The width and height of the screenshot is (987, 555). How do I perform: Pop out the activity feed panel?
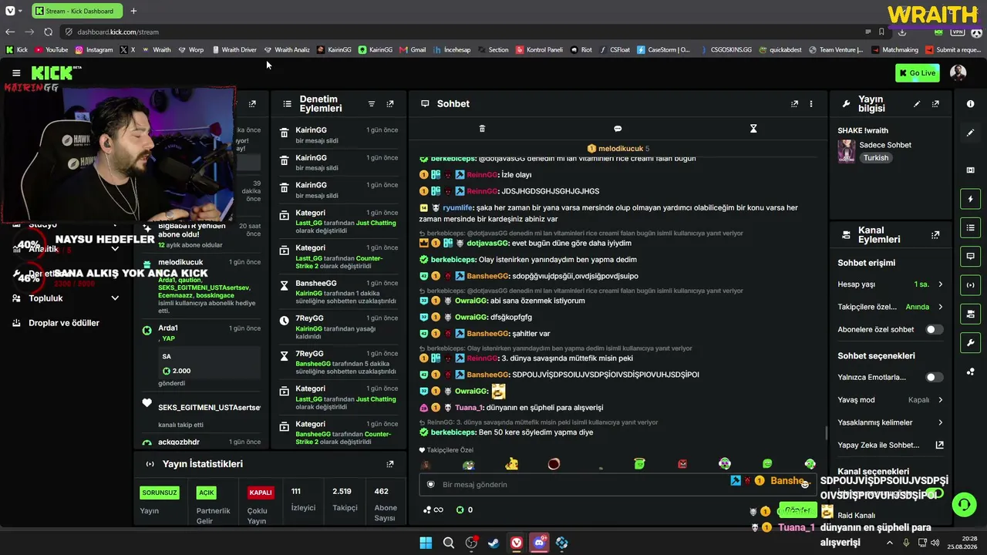[252, 104]
